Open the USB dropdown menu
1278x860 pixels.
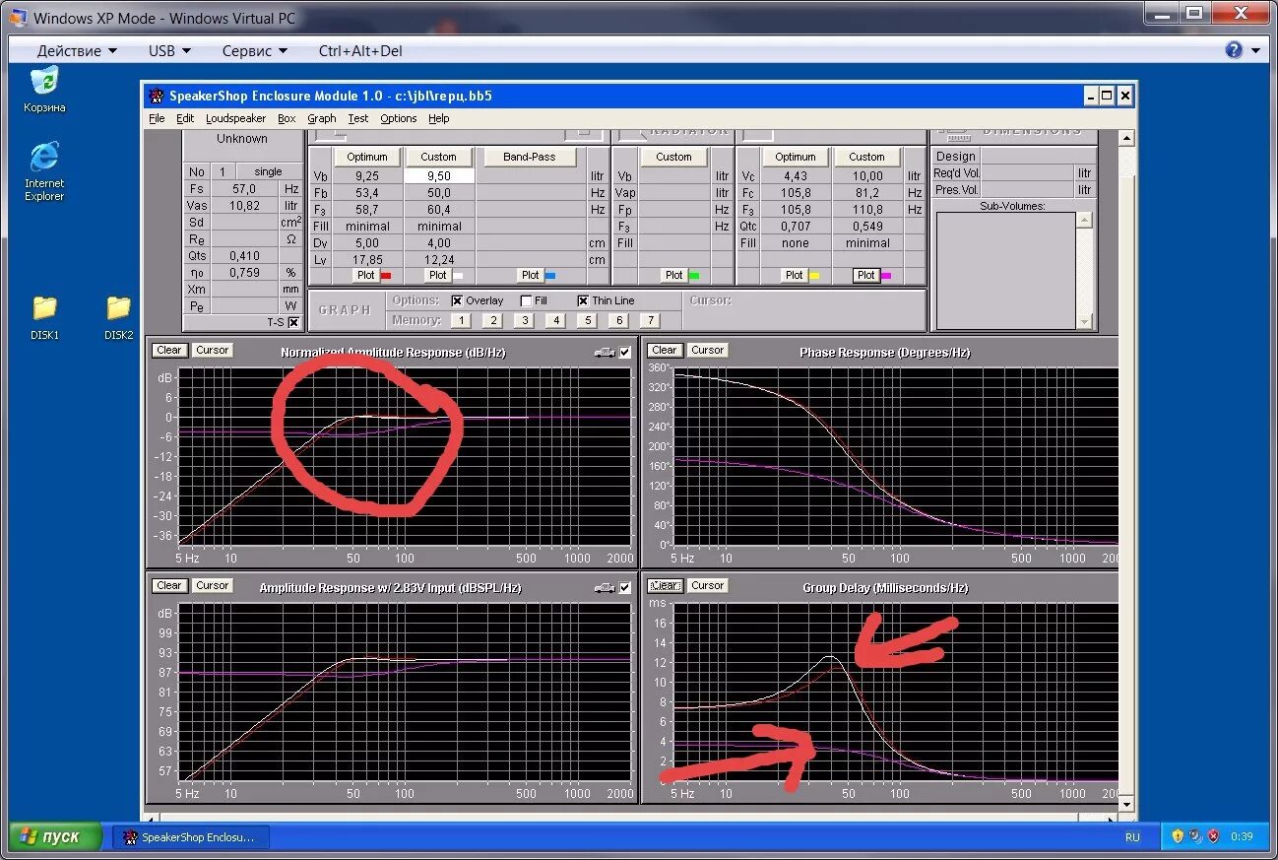coord(169,50)
